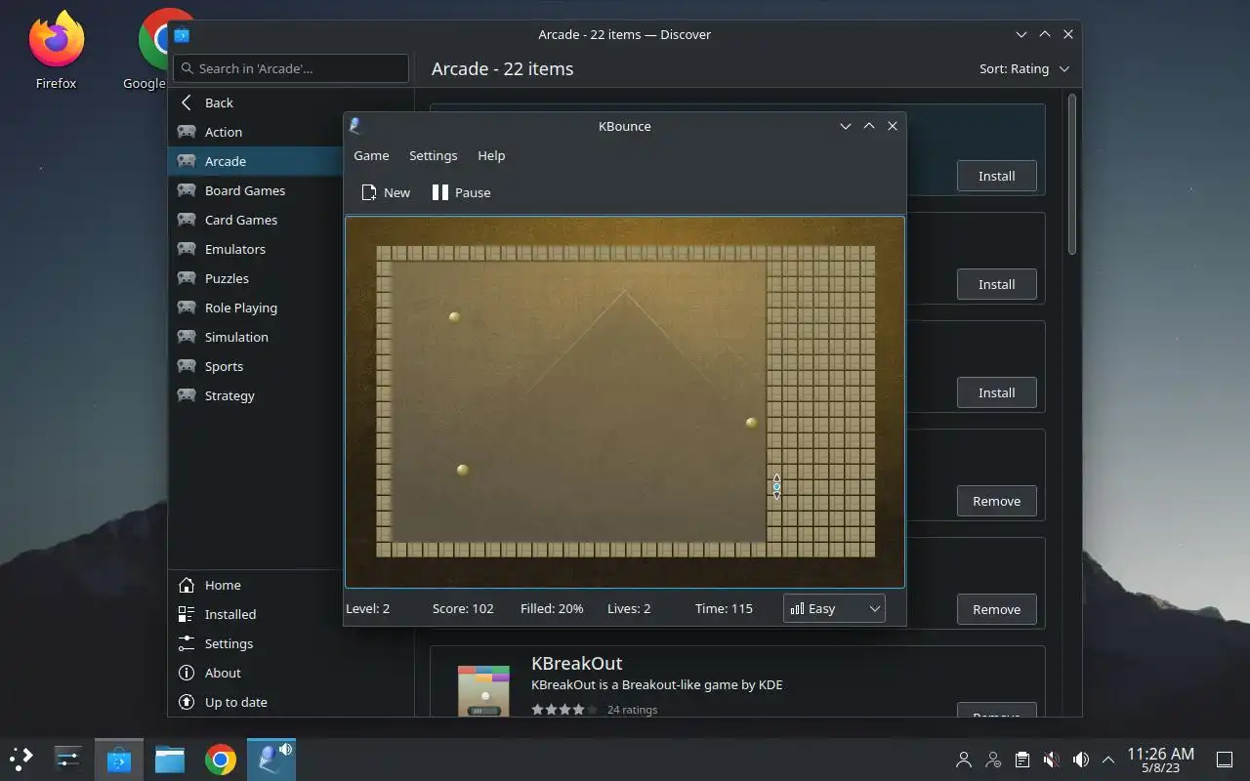The image size is (1250, 781).
Task: Click the Discover window title bar icon
Action: point(182,34)
